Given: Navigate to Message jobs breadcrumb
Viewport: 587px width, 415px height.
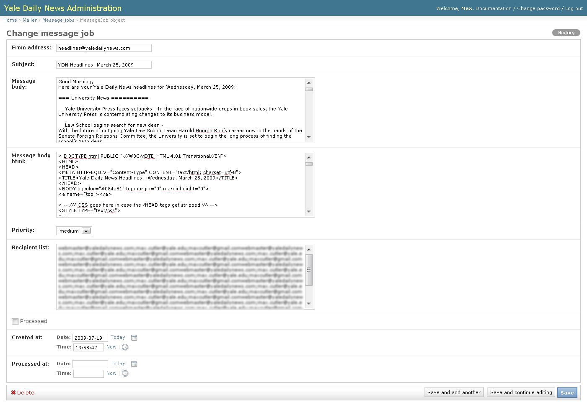Looking at the screenshot, I should (x=58, y=20).
